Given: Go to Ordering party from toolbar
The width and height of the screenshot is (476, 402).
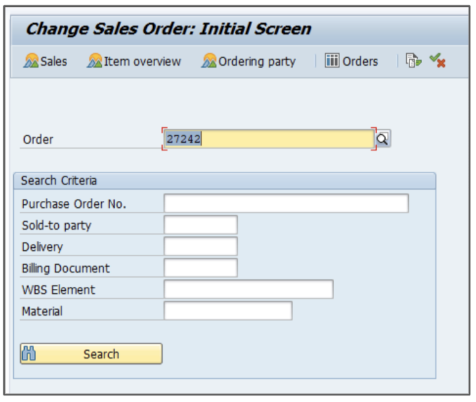Looking at the screenshot, I should [x=210, y=61].
